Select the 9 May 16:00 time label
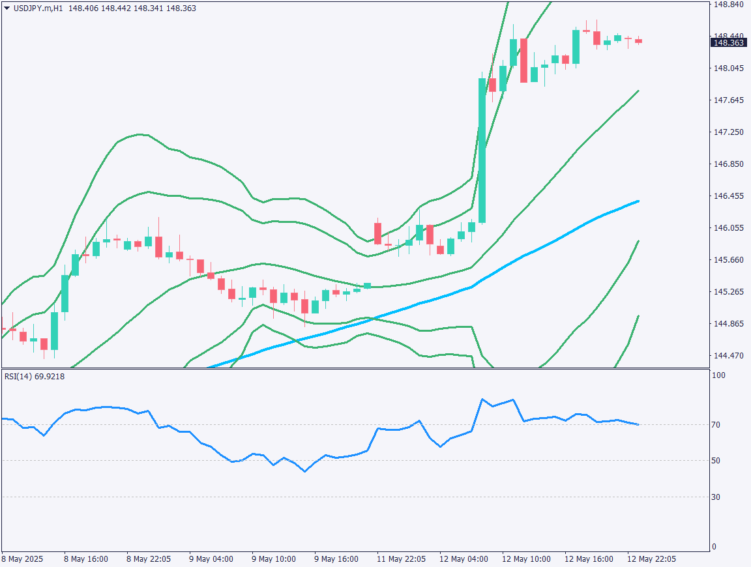 click(x=336, y=559)
